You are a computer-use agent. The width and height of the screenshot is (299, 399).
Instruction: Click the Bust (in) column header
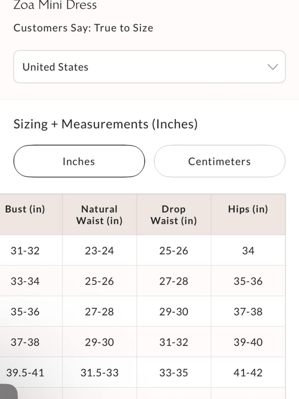point(25,209)
